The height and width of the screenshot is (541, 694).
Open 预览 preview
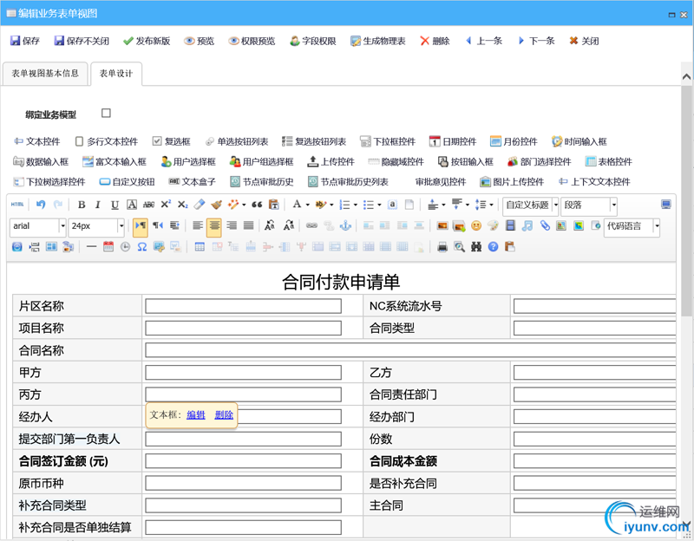pos(200,41)
